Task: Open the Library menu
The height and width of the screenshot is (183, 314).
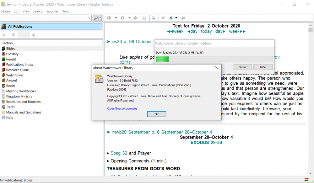Action: [6, 11]
